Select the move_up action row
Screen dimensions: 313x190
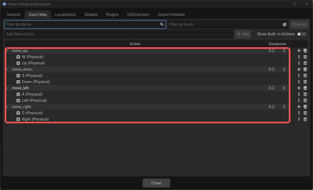(x=147, y=51)
